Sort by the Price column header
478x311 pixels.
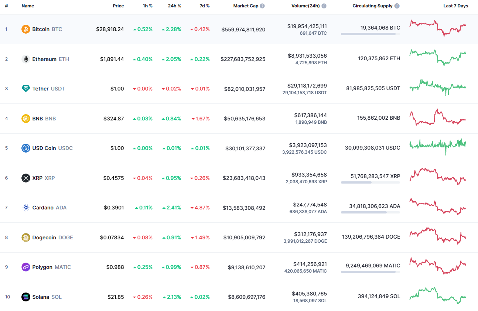(118, 6)
